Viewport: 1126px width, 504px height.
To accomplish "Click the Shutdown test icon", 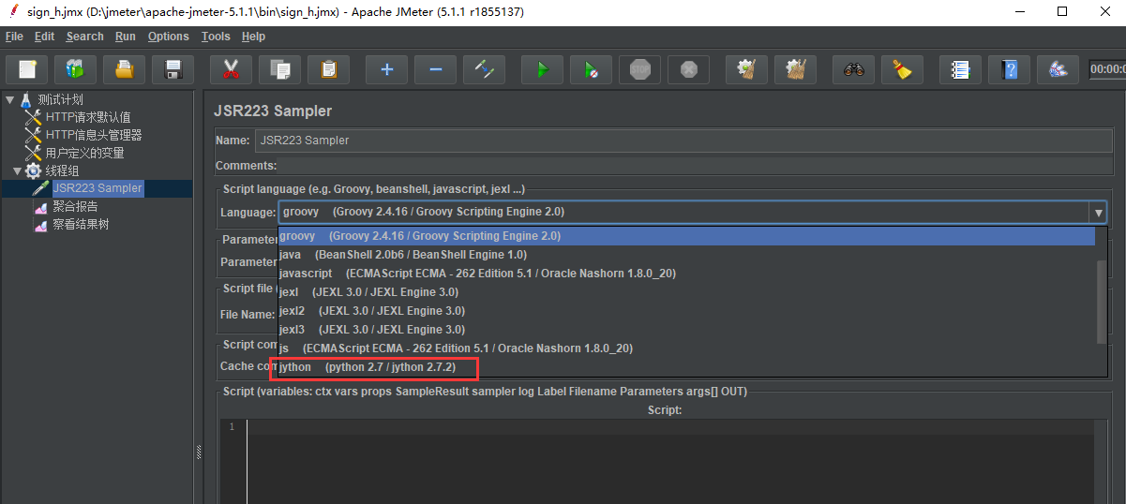I will 688,69.
